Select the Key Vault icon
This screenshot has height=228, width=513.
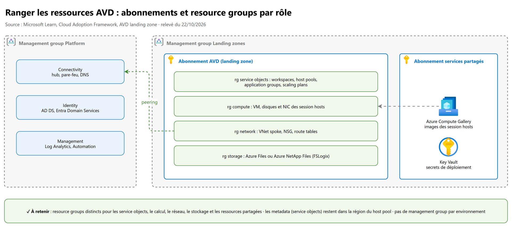pyautogui.click(x=449, y=147)
